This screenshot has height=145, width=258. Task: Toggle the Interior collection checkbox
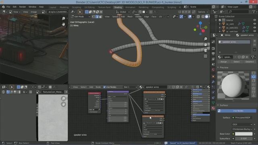(x=220, y=20)
